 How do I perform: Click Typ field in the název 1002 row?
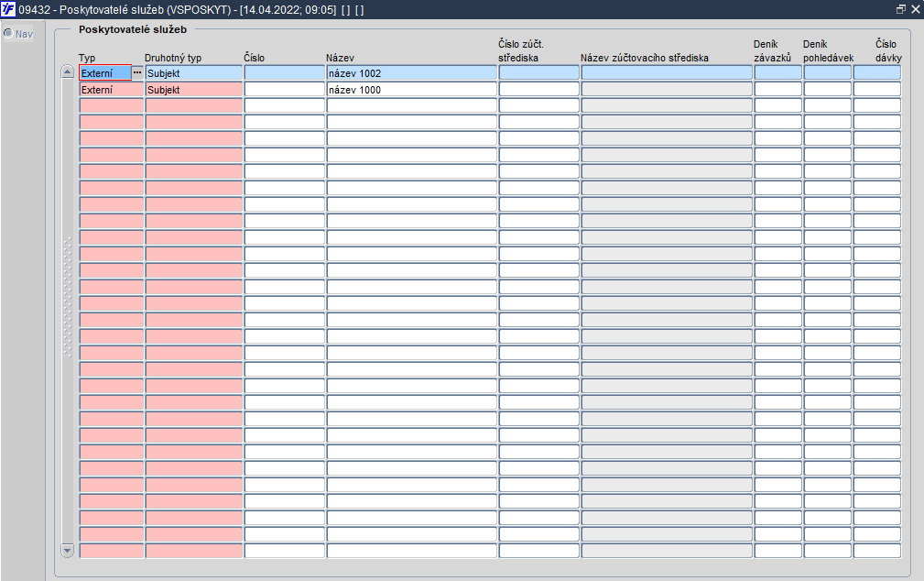point(105,72)
